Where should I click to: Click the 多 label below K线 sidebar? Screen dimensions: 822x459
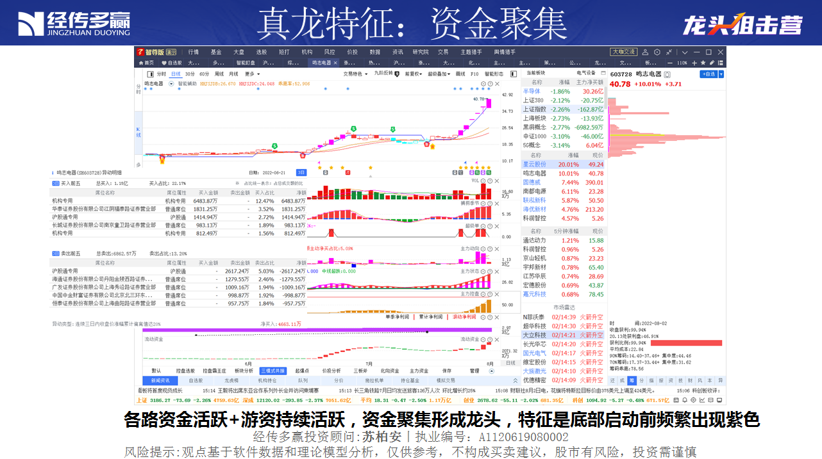138,165
